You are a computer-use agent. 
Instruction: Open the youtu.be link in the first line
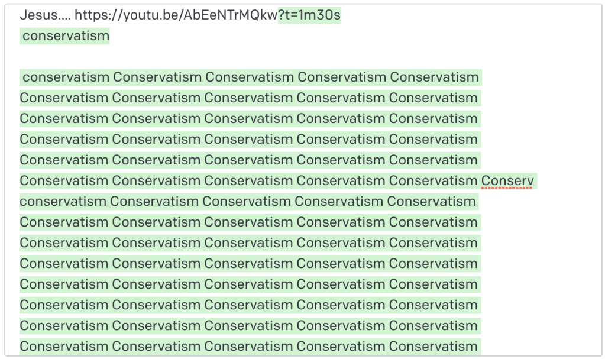coord(176,15)
